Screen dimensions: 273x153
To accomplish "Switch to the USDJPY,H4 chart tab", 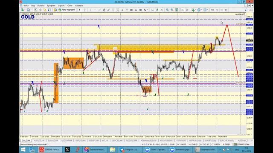I will click(x=94, y=141).
